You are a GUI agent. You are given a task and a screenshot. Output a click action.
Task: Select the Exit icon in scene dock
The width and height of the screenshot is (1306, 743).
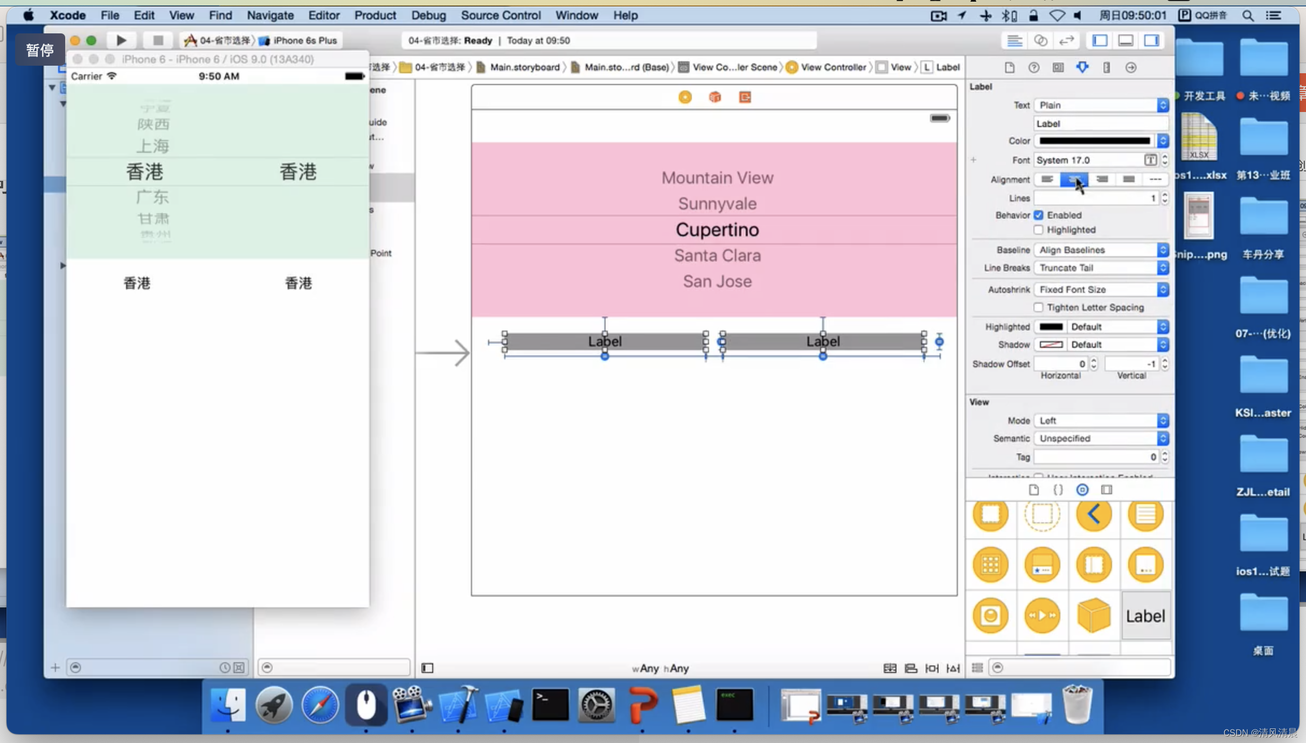[745, 97]
